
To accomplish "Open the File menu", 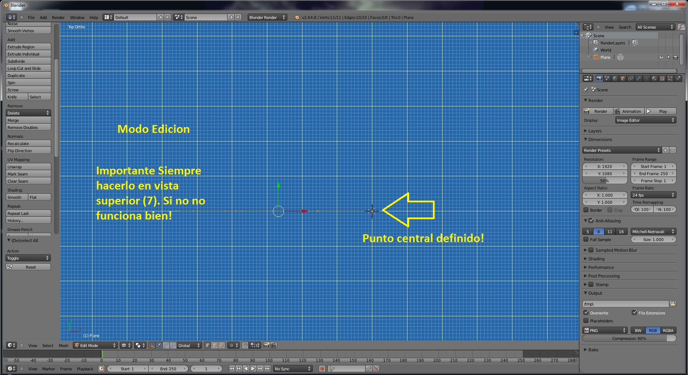I will click(31, 17).
